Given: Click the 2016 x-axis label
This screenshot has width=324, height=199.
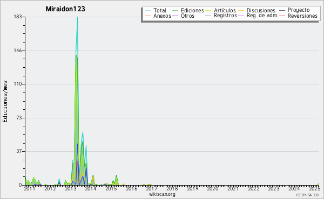Looking at the screenshot, I should pyautogui.click(x=132, y=188).
